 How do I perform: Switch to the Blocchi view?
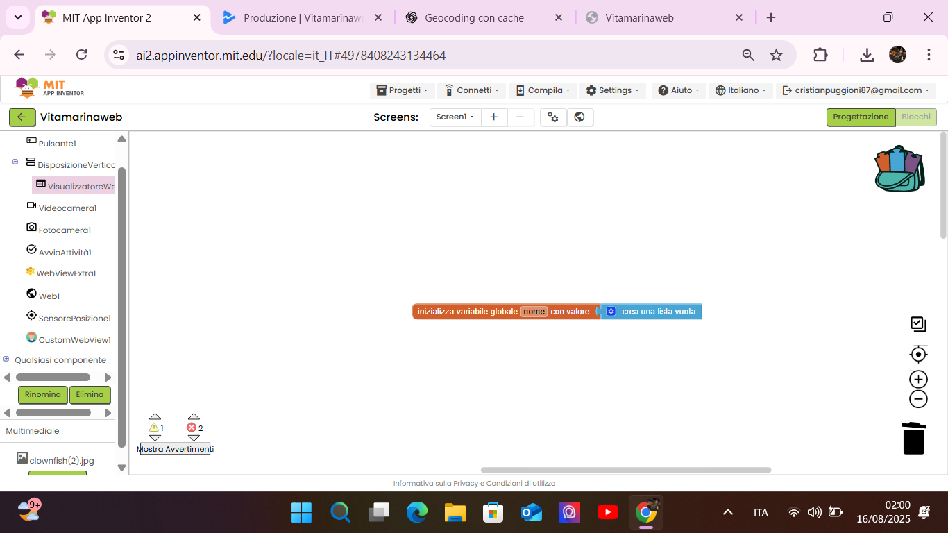pos(916,117)
